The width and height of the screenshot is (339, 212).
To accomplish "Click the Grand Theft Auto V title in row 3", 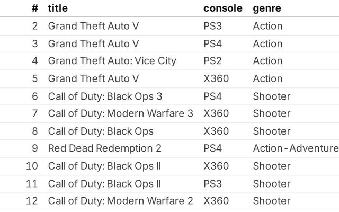I will (x=93, y=43).
